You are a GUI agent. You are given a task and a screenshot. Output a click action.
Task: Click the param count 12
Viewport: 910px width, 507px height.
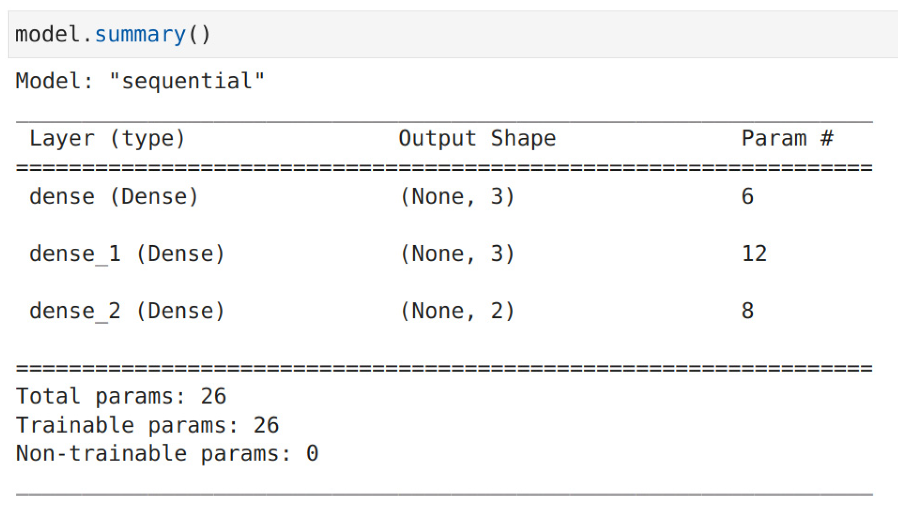point(754,254)
